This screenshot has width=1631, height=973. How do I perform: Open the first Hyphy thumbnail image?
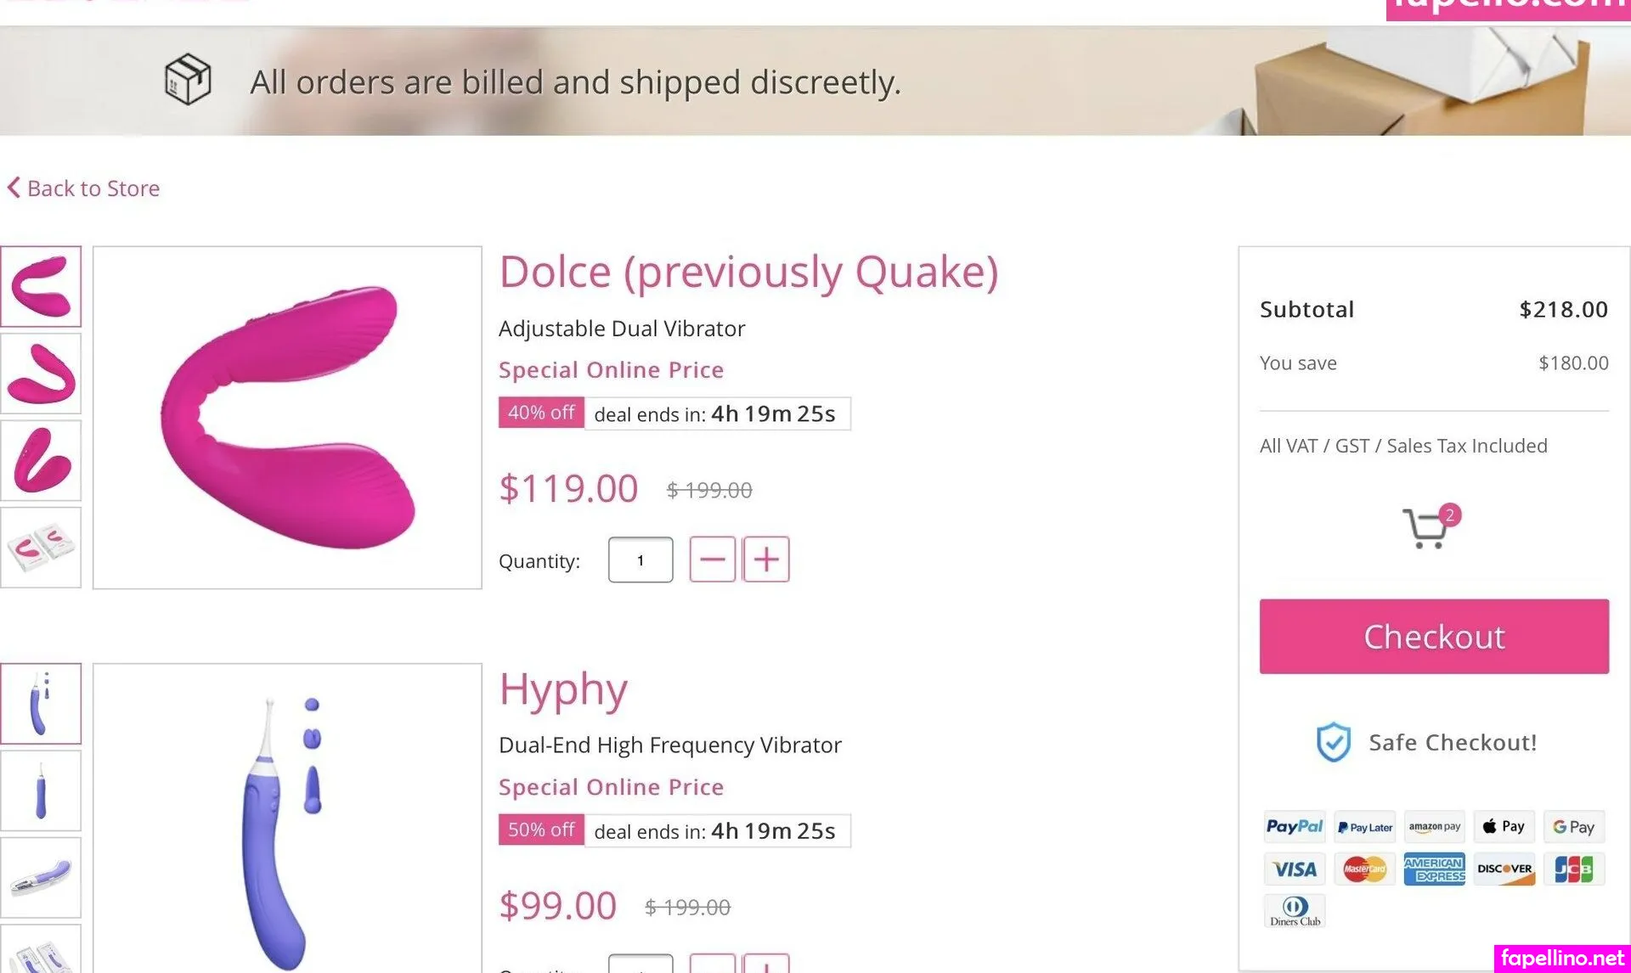pyautogui.click(x=41, y=703)
